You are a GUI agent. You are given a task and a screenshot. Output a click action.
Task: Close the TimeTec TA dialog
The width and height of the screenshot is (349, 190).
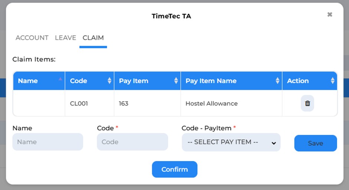[330, 14]
